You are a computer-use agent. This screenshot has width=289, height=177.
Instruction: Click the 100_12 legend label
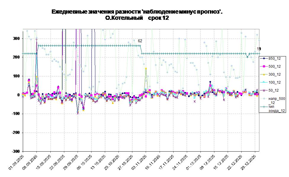click(274, 82)
